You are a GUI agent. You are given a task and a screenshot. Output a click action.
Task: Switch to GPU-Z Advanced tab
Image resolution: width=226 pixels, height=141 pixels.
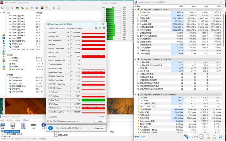click(70, 29)
